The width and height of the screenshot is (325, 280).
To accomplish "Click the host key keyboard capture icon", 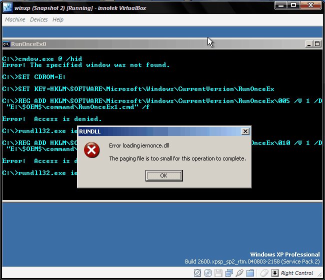I will point(275,273).
